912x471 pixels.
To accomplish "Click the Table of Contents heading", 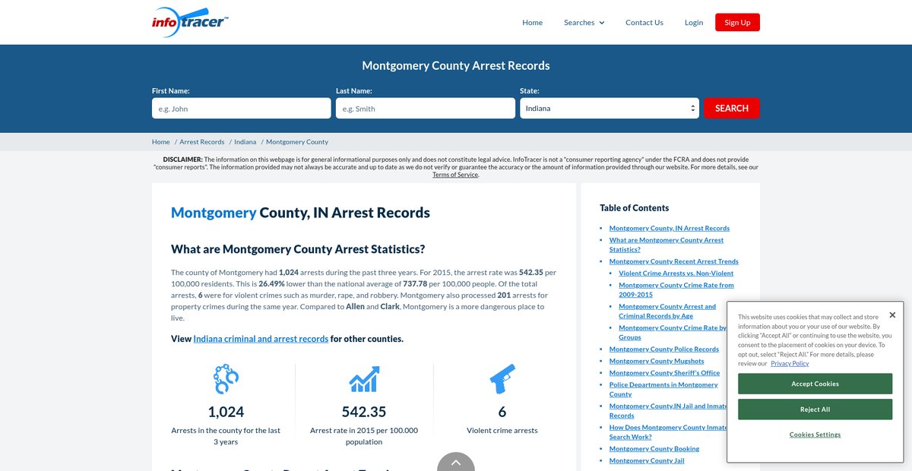I will click(635, 208).
